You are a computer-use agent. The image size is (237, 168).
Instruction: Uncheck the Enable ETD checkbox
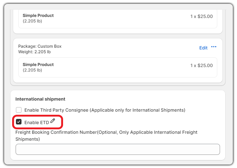(x=19, y=122)
